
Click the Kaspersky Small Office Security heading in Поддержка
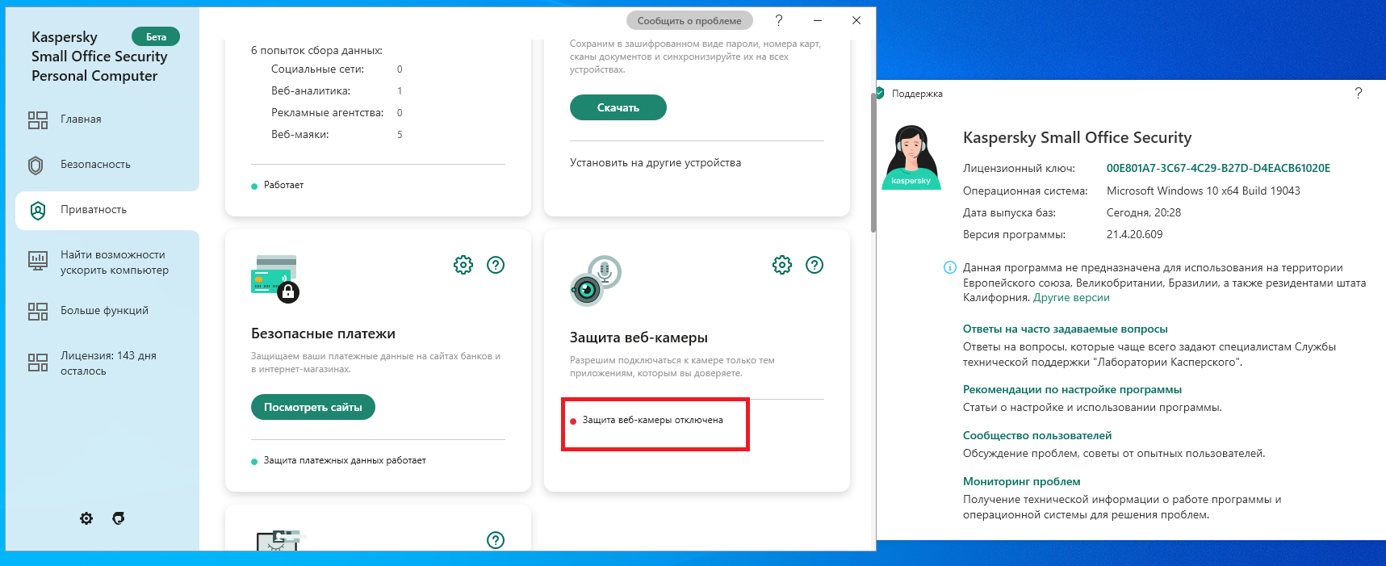(x=1077, y=137)
